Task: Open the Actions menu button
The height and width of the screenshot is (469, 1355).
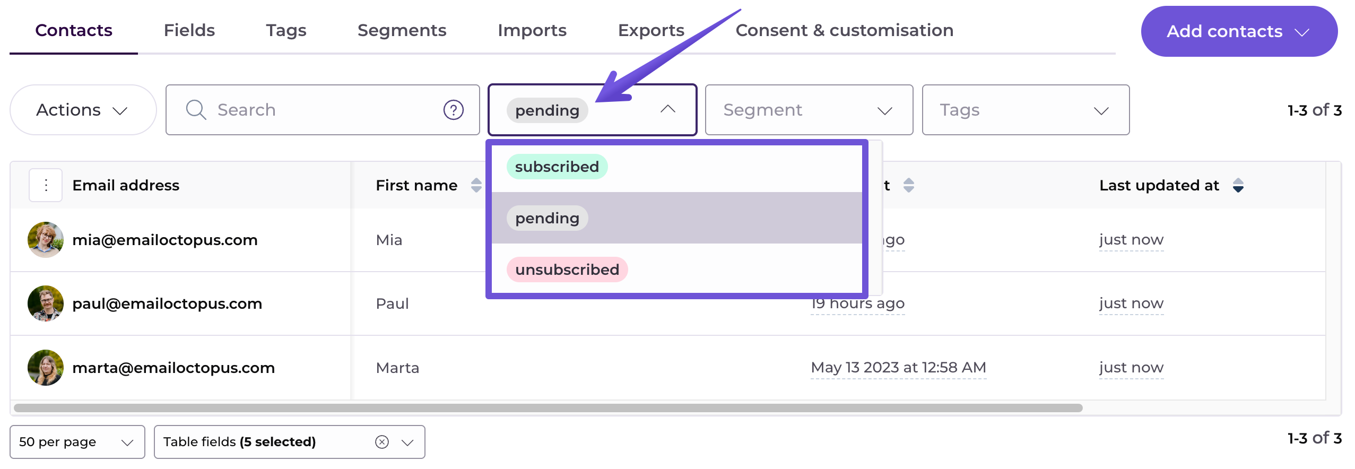Action: [83, 110]
